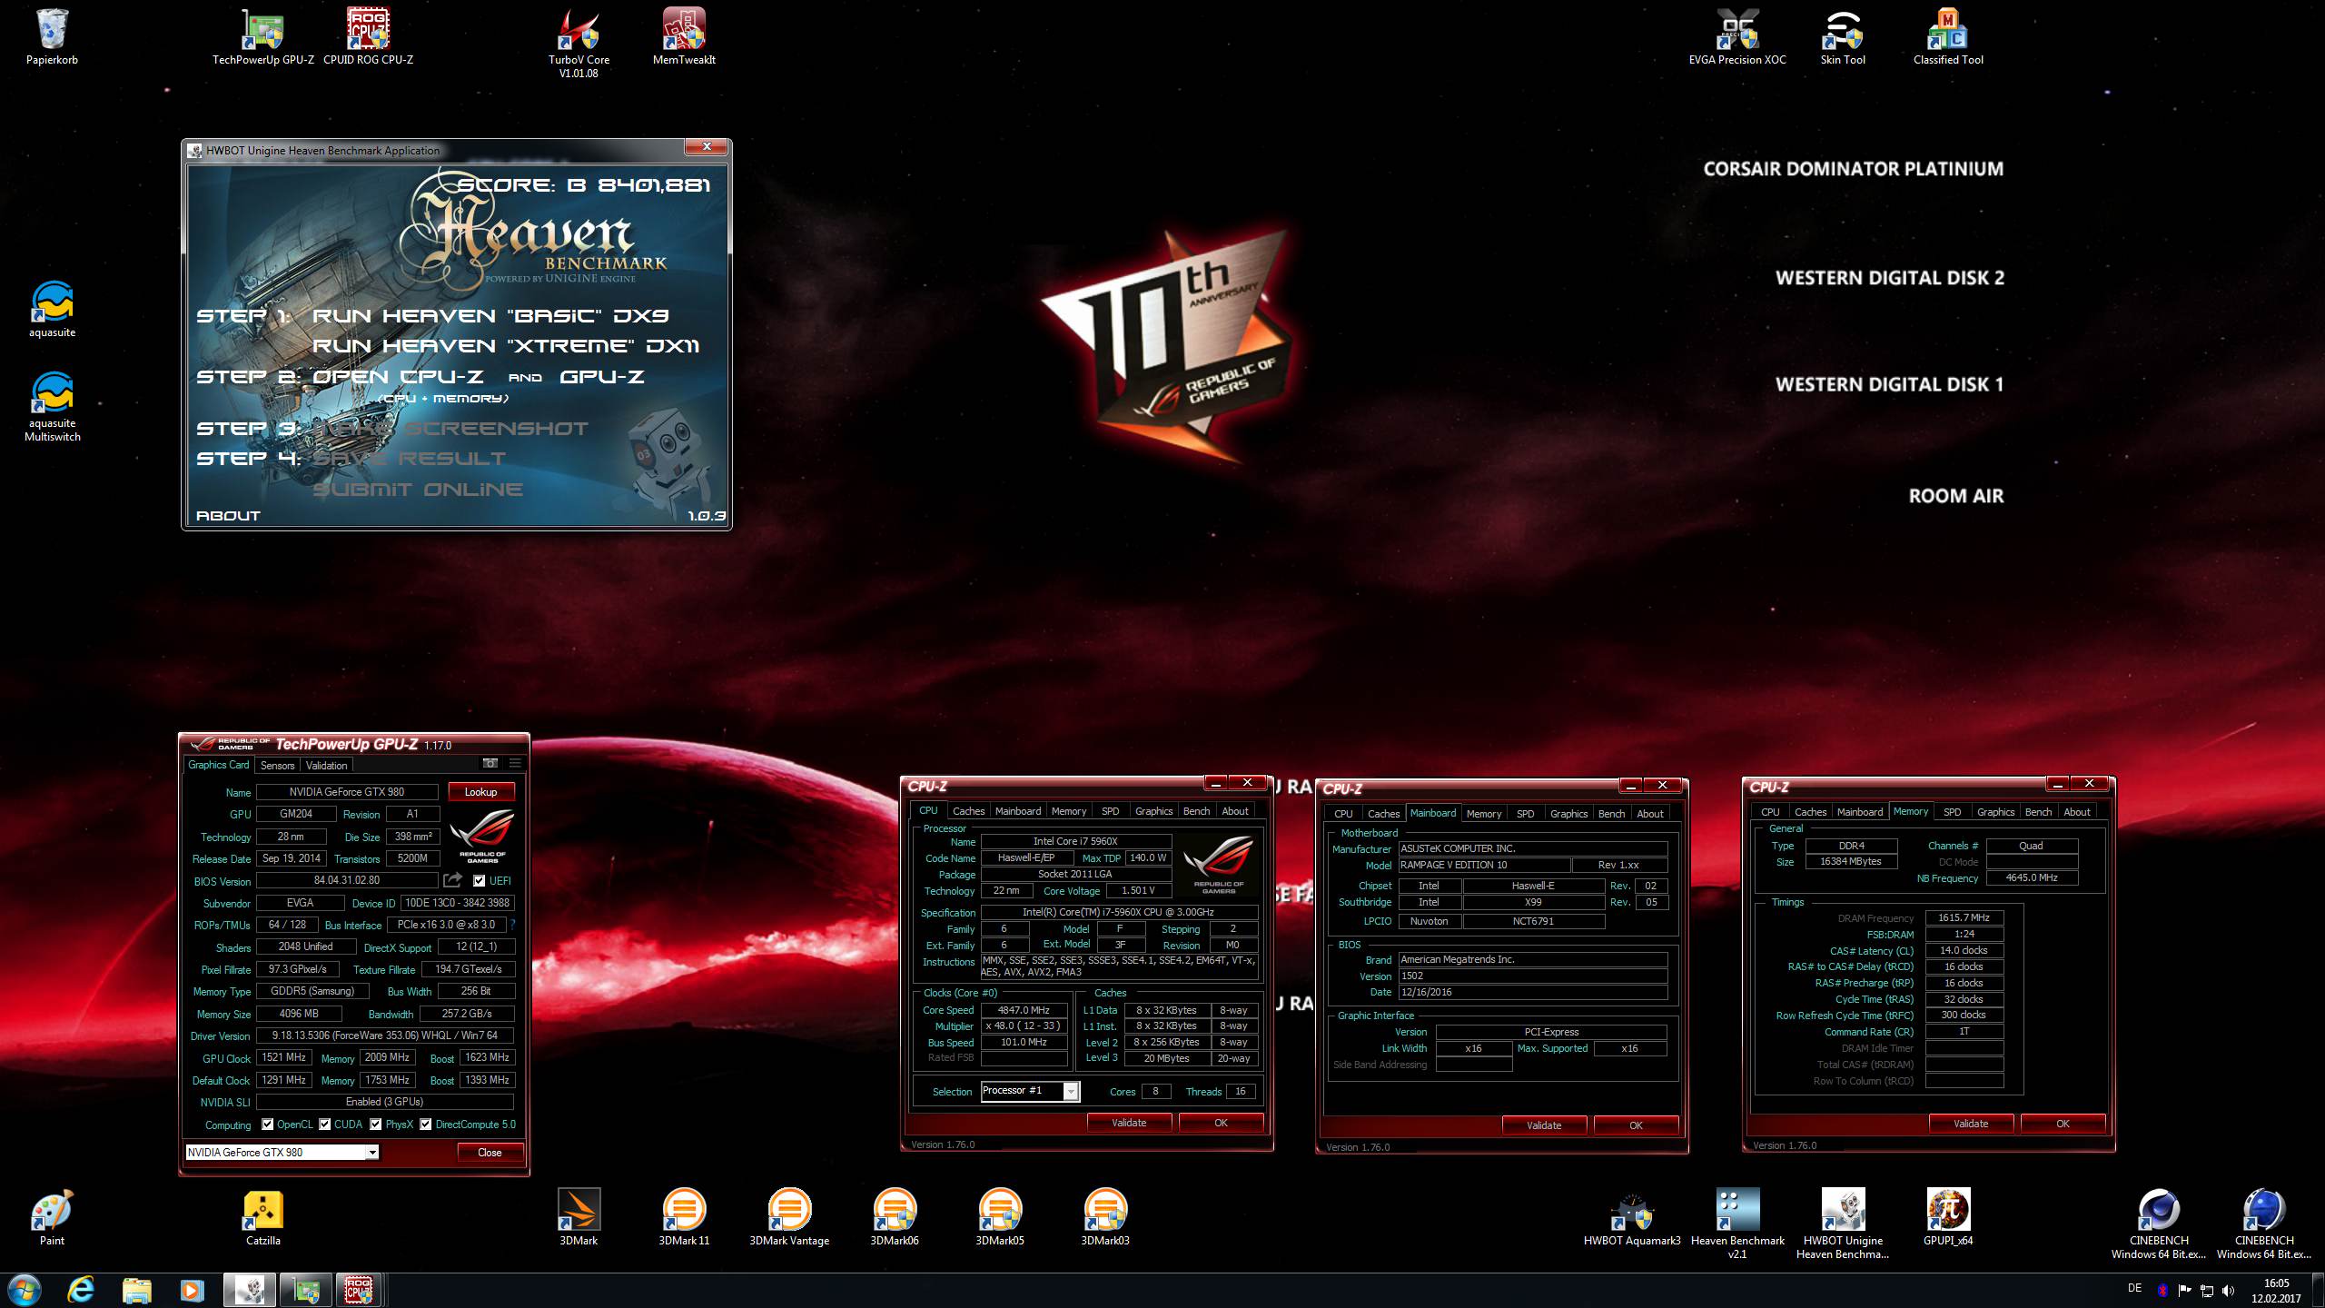
Task: Select the aquasuite Multiswitch desktop icon
Action: pyautogui.click(x=52, y=406)
